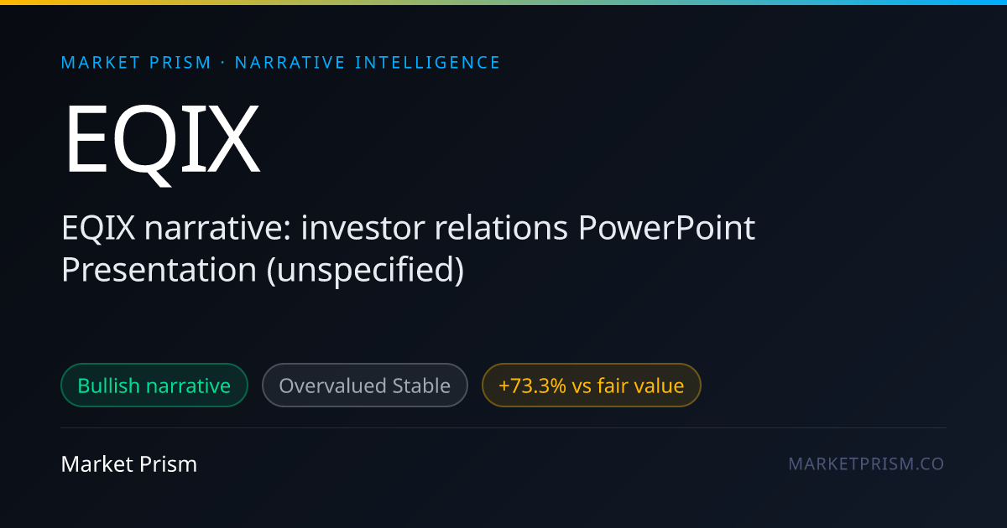Click the fair value text in orange badge
The width and height of the screenshot is (1007, 528).
[640, 386]
